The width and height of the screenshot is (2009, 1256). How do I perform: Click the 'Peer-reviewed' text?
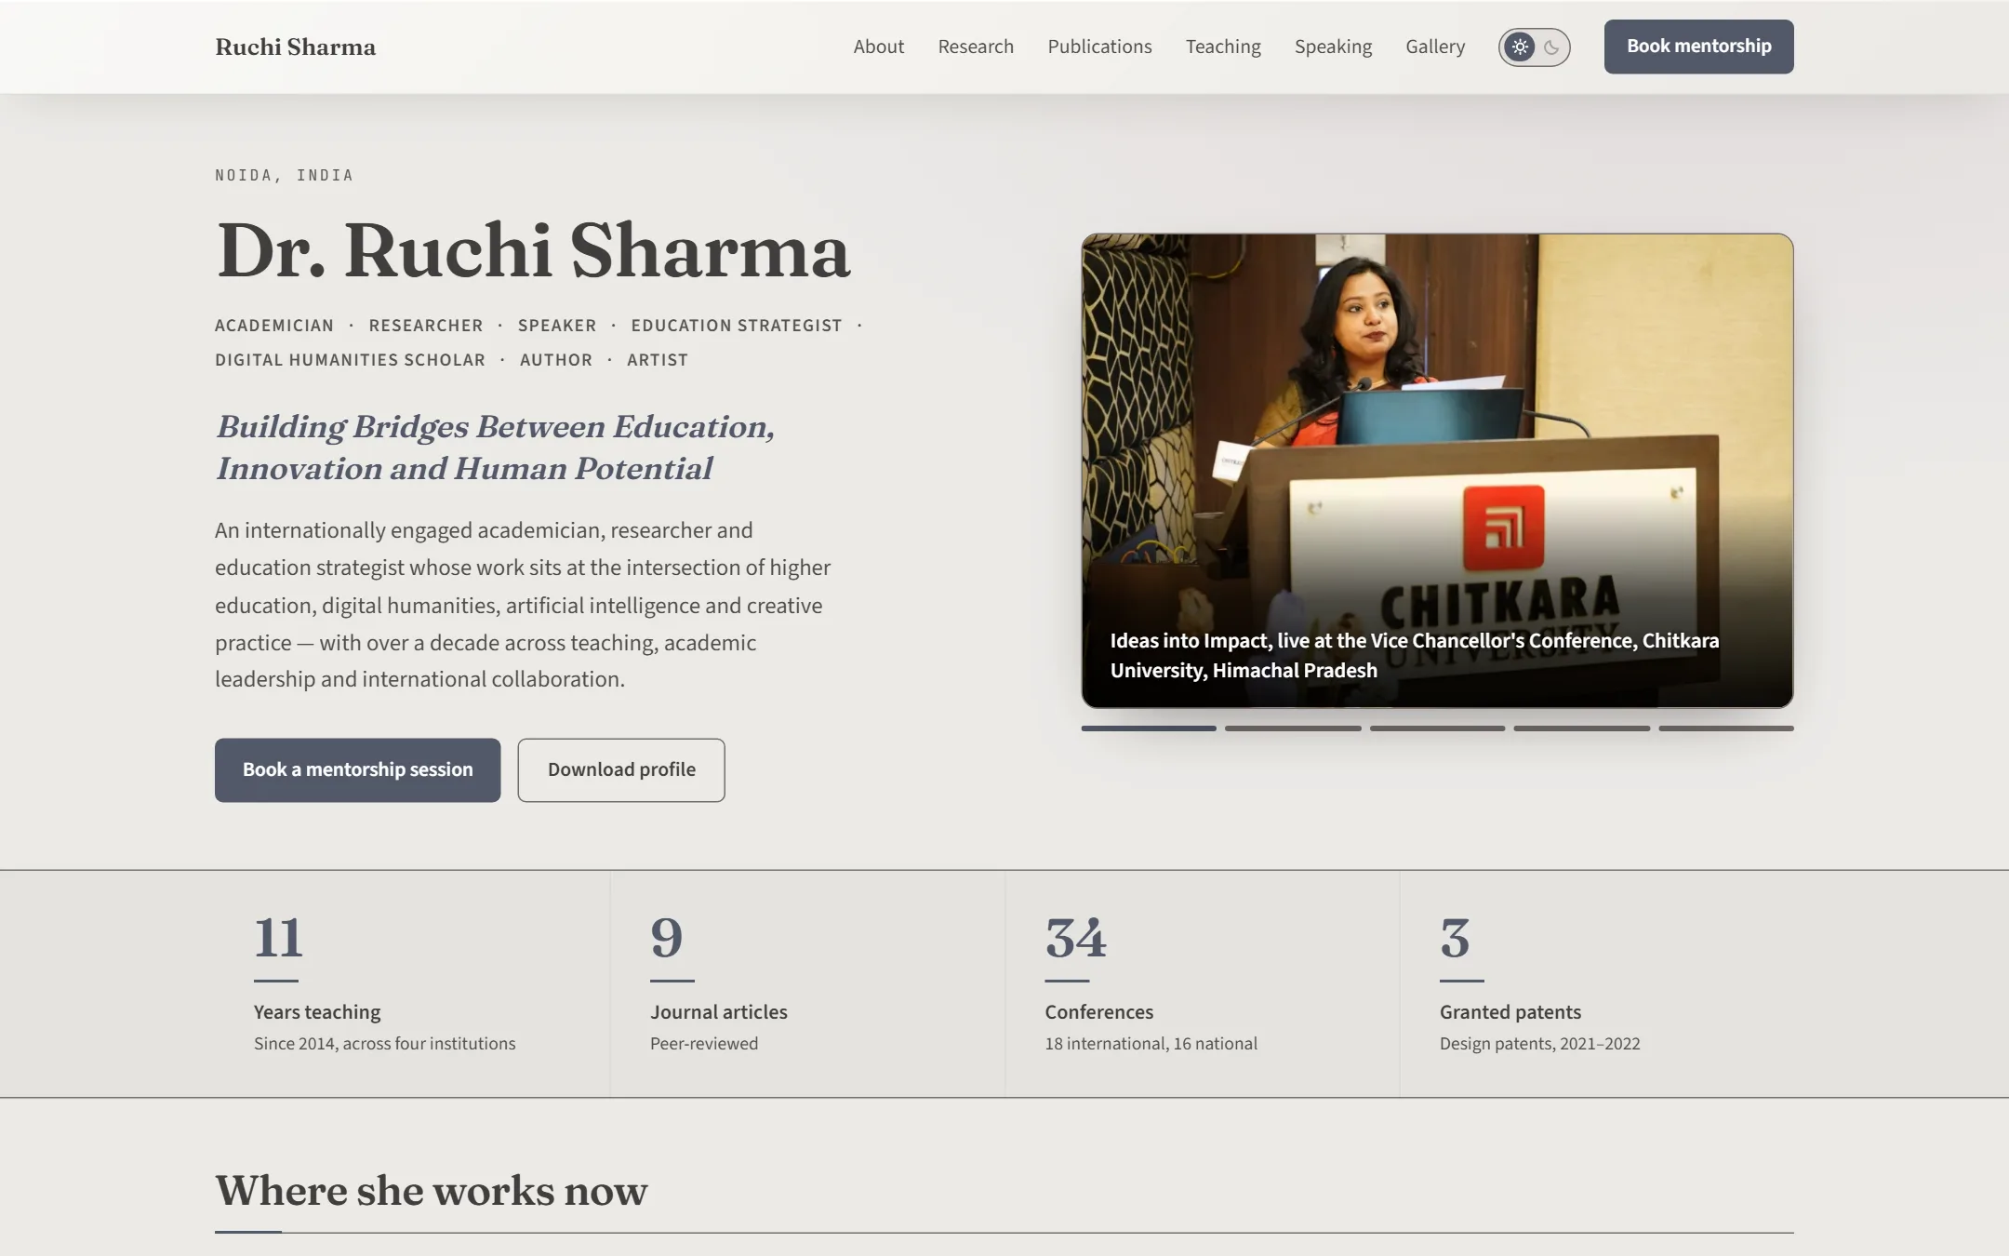coord(704,1044)
